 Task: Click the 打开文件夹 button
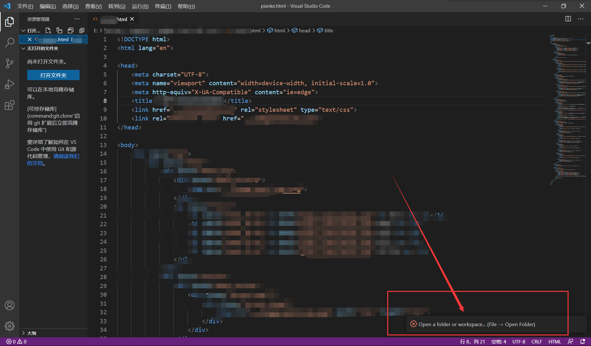(x=53, y=75)
